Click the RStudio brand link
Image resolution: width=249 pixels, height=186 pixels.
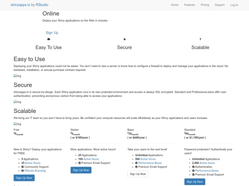pyautogui.click(x=42, y=5)
